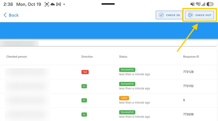218x121 pixels.
Task: Click the red Out direction badge
Action: pos(85,72)
